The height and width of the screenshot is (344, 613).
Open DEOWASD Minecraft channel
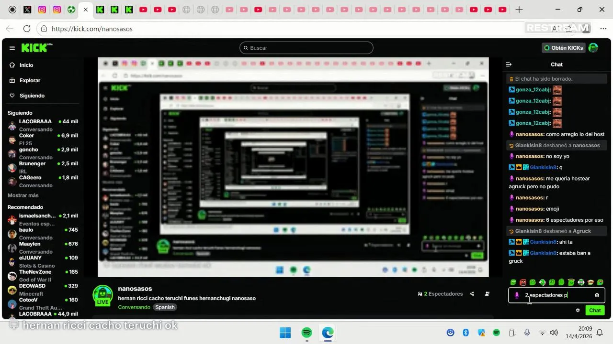pyautogui.click(x=42, y=290)
